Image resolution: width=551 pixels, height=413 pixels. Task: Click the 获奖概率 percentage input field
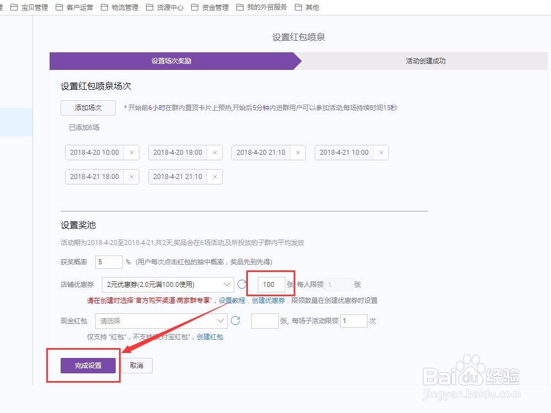(109, 262)
